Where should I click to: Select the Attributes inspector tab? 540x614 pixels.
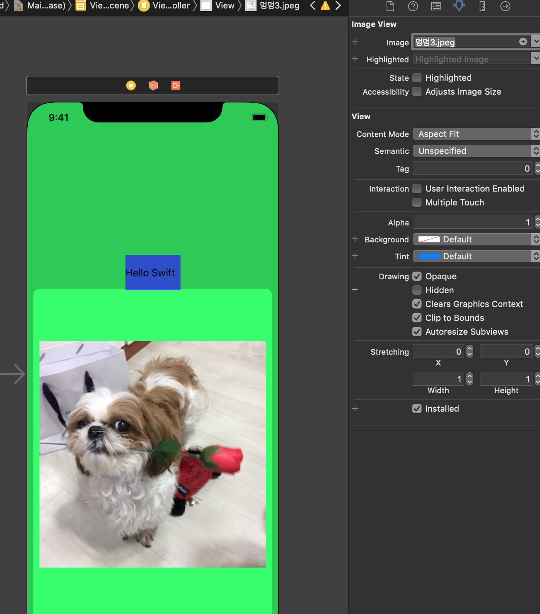pyautogui.click(x=459, y=6)
